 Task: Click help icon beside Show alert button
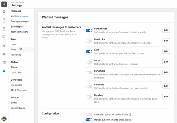(x=130, y=114)
